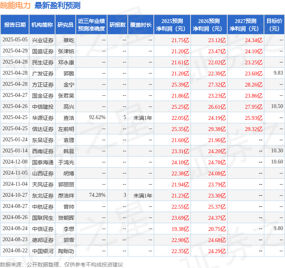
Task: Select the 西南证券 institution cell
Action: pyautogui.click(x=43, y=151)
